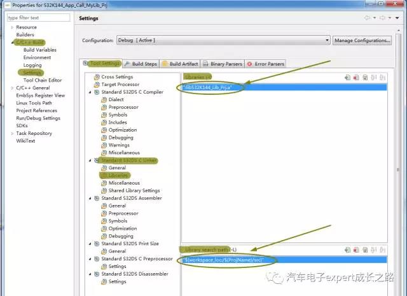407x296 pixels.
Task: Click Edit icon in Libraries toolbar
Action: click(366, 78)
